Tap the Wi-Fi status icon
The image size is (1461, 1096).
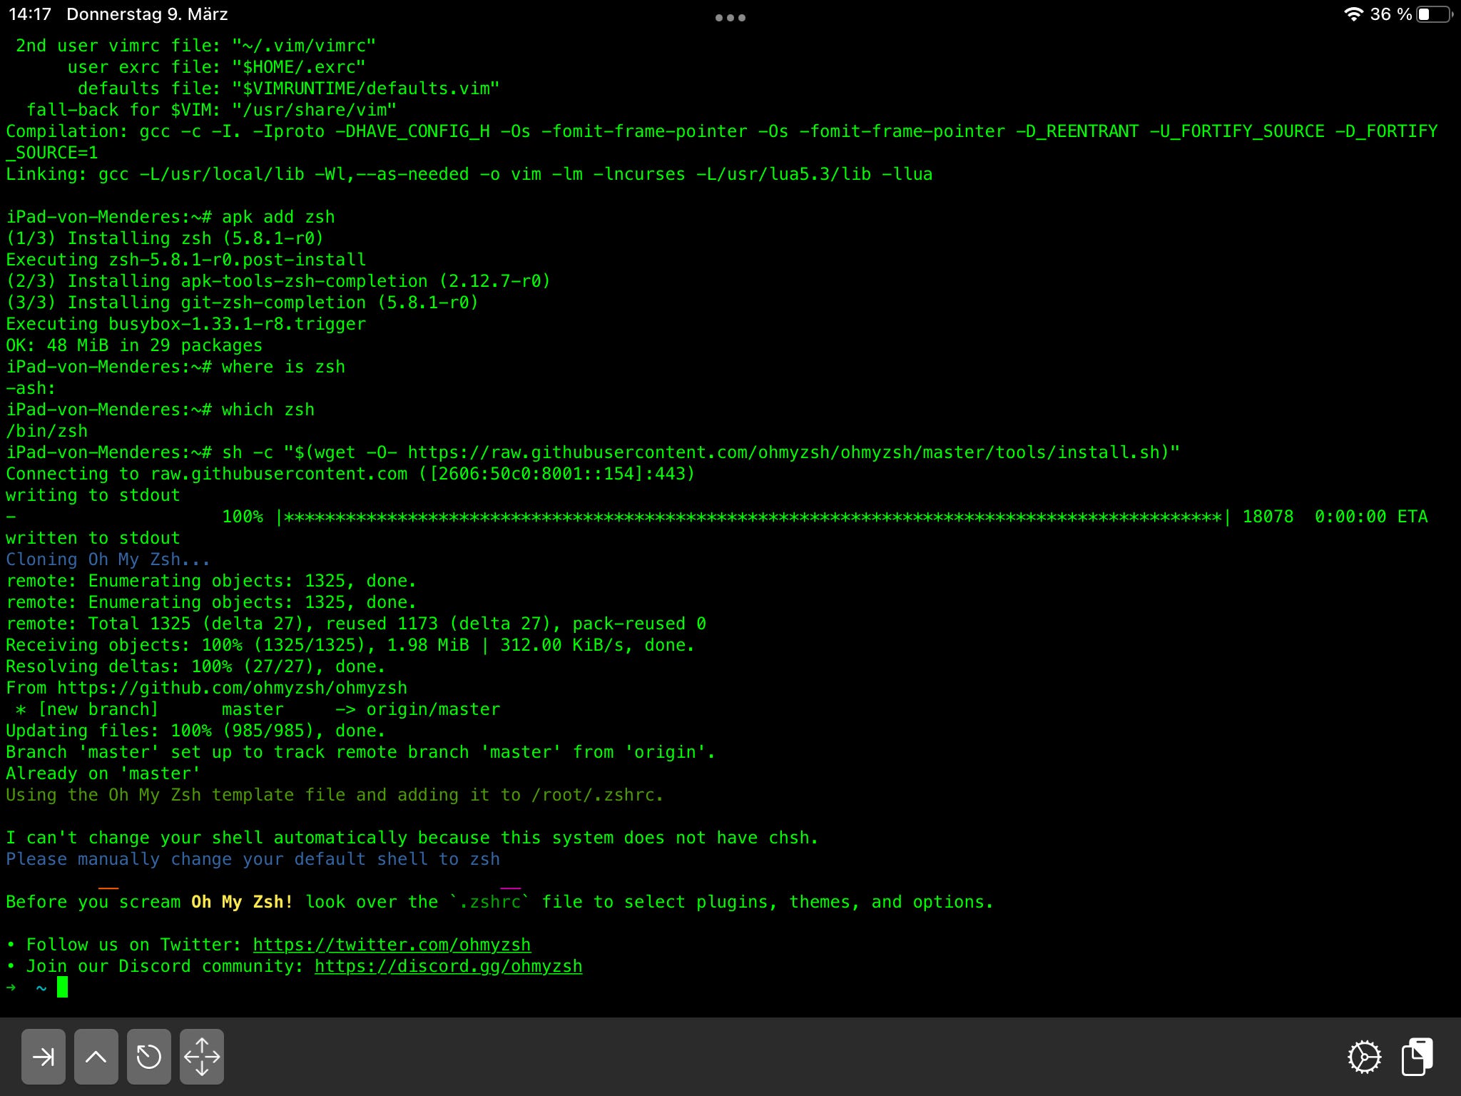1353,14
